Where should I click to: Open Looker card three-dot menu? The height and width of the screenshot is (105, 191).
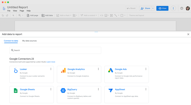click(51, 69)
